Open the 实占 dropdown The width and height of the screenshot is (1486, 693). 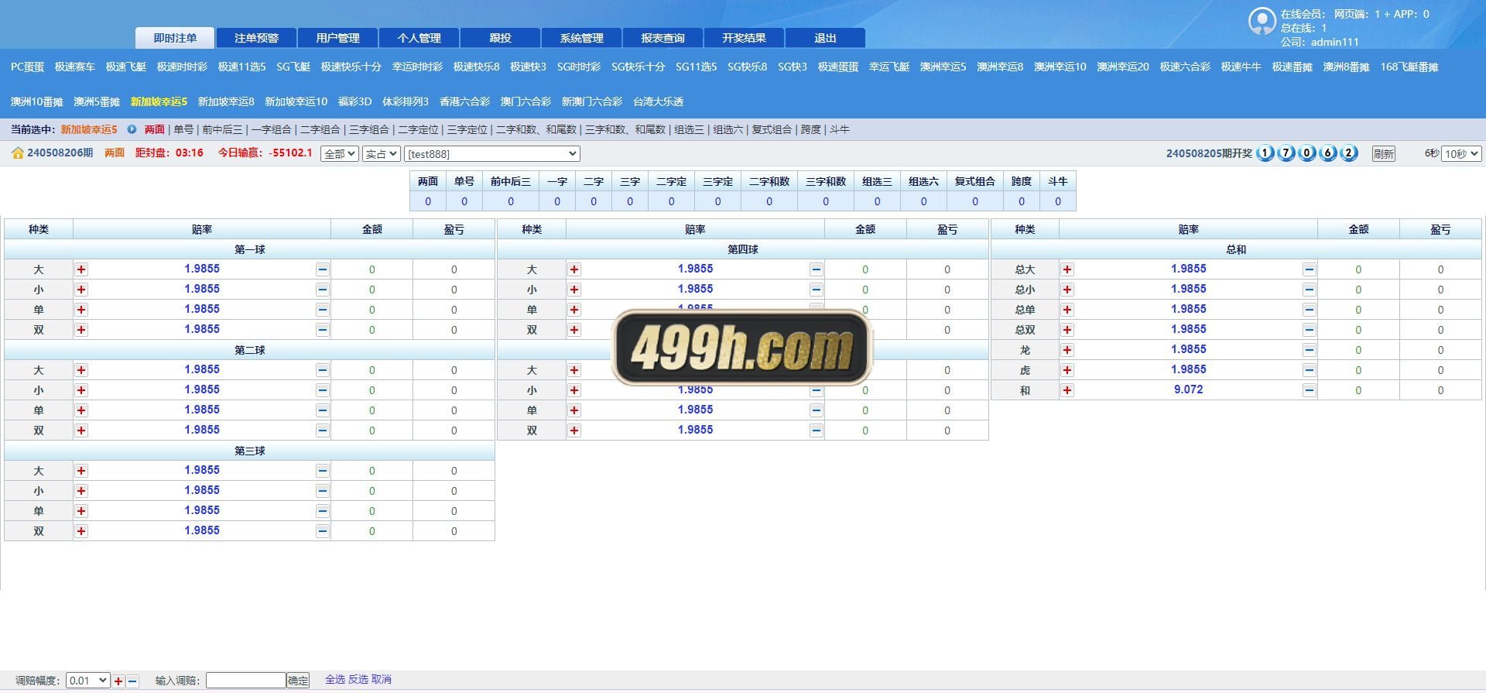[381, 154]
